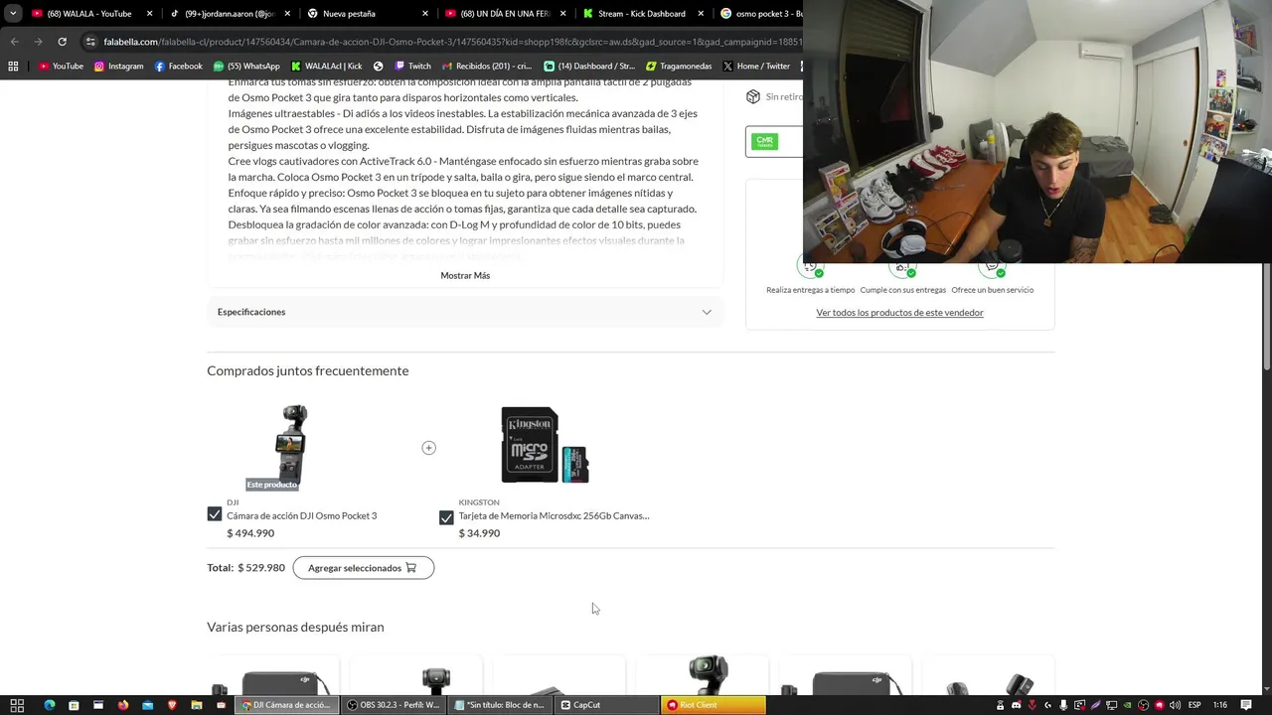Open the Recibidos Gmail bookmark
This screenshot has width=1272, height=715.
click(487, 67)
